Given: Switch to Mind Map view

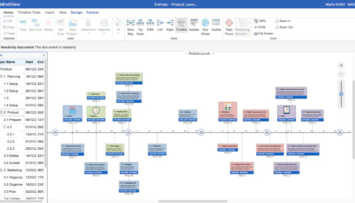Looking at the screenshot, I should coord(131,27).
